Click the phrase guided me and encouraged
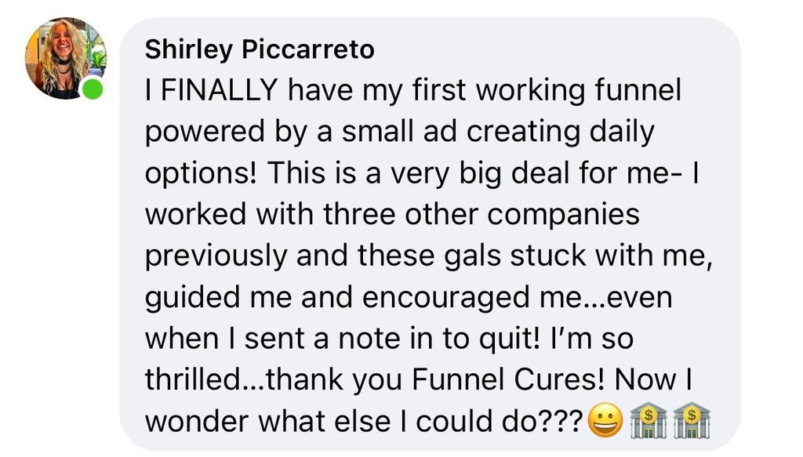Screen dimensions: 803x457 click(339, 299)
